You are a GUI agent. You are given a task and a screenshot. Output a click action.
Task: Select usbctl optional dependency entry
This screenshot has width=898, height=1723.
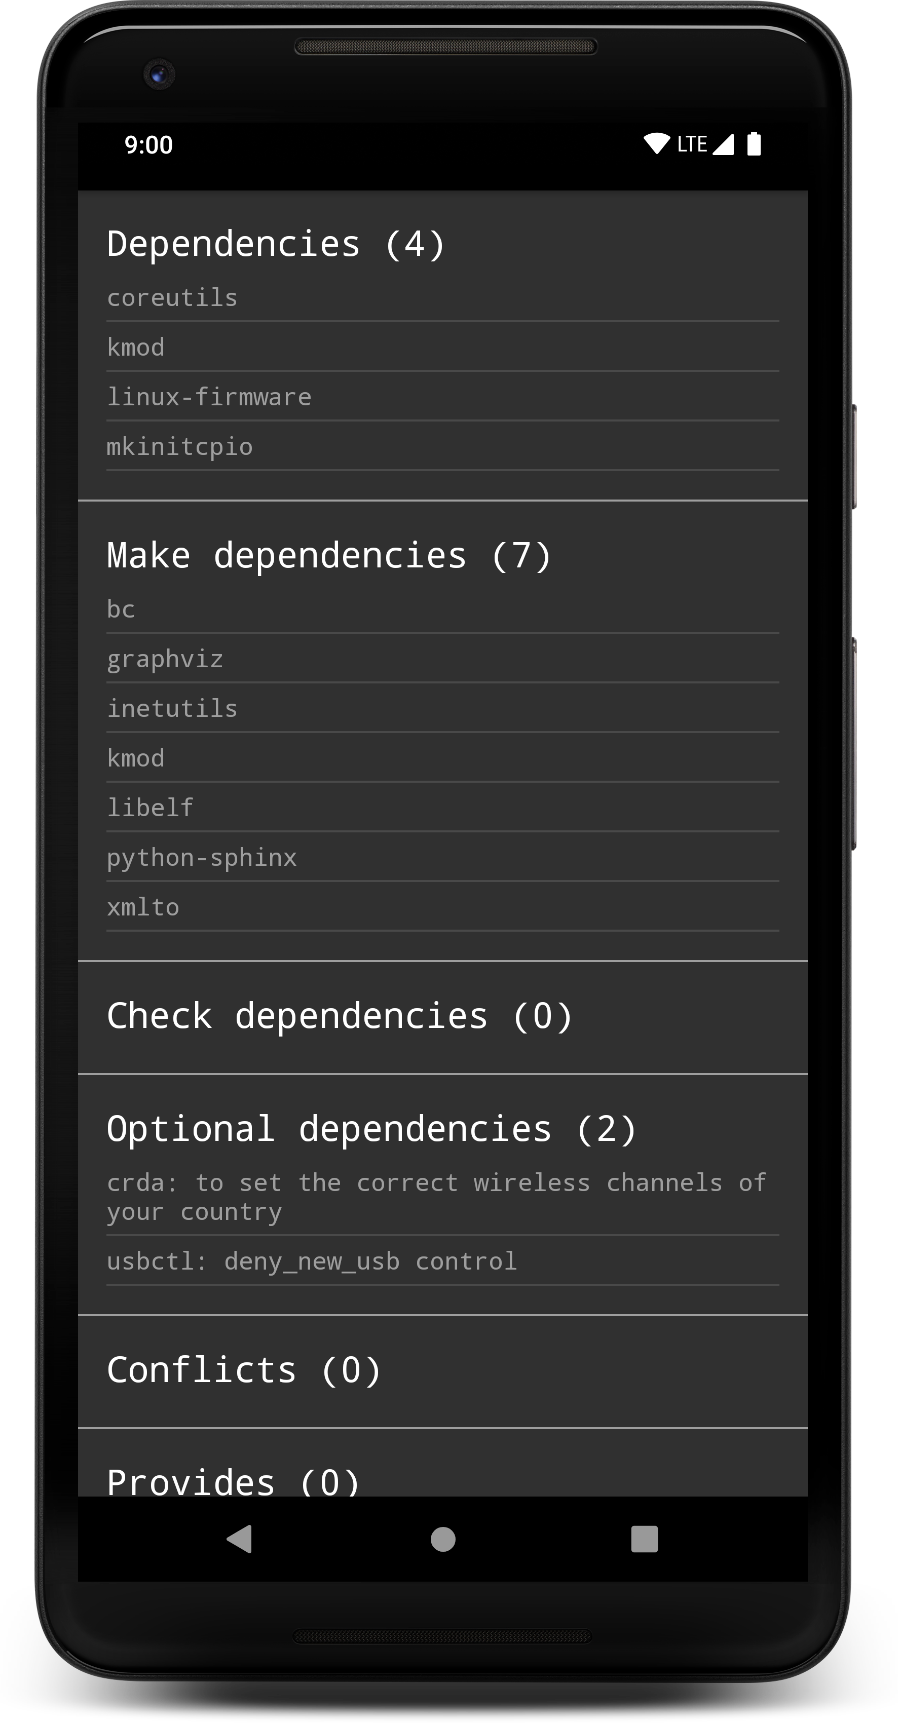[x=442, y=1261]
